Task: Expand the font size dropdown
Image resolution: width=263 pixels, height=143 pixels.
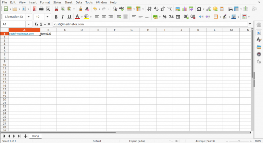Action: point(47,17)
